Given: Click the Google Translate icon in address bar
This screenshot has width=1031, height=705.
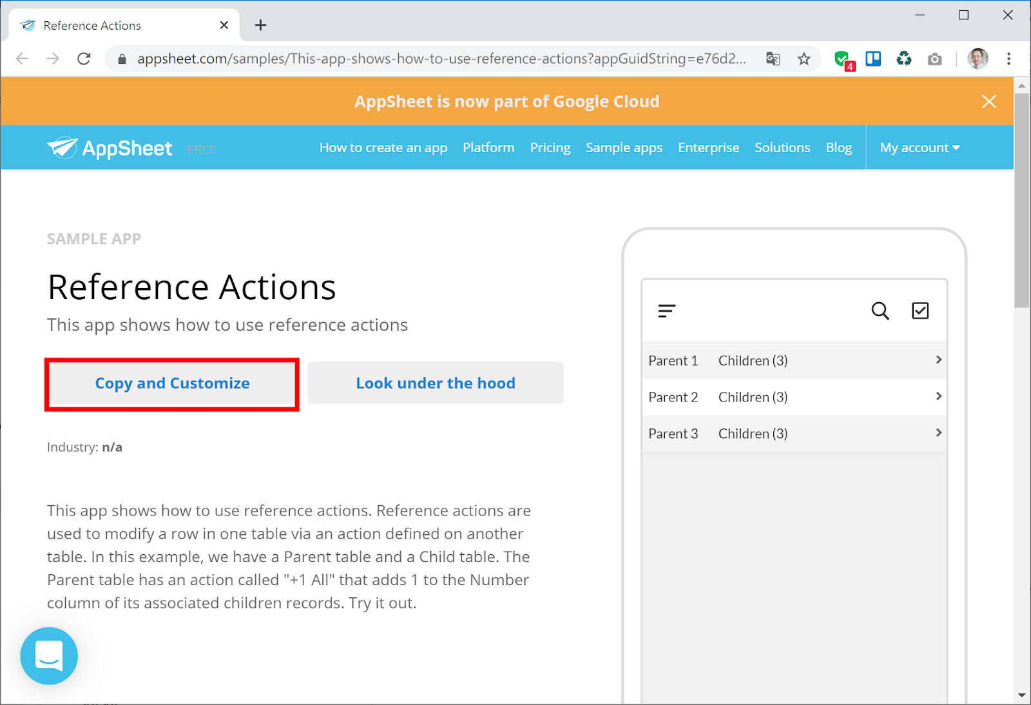Looking at the screenshot, I should tap(773, 59).
